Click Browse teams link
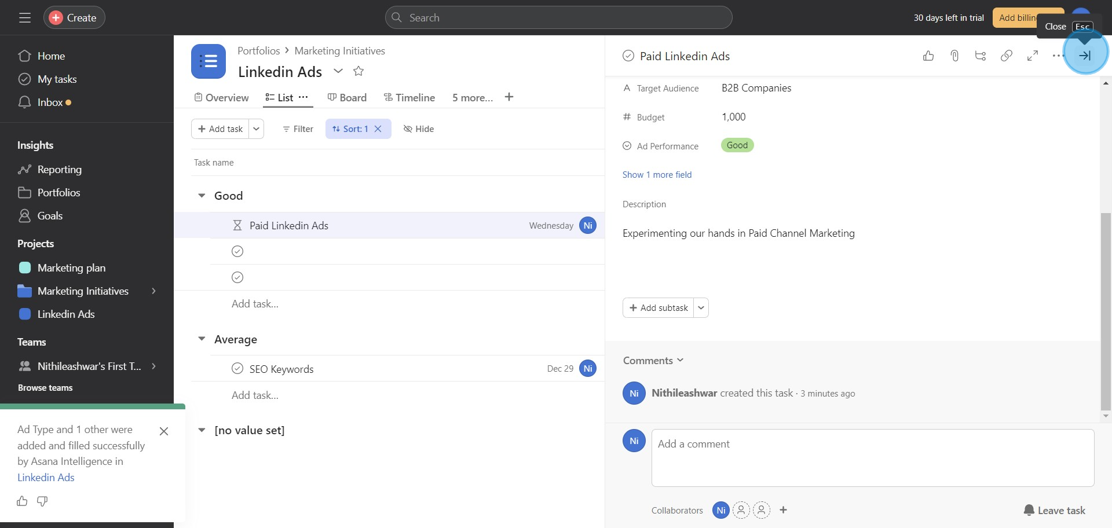This screenshot has width=1112, height=528. point(45,388)
